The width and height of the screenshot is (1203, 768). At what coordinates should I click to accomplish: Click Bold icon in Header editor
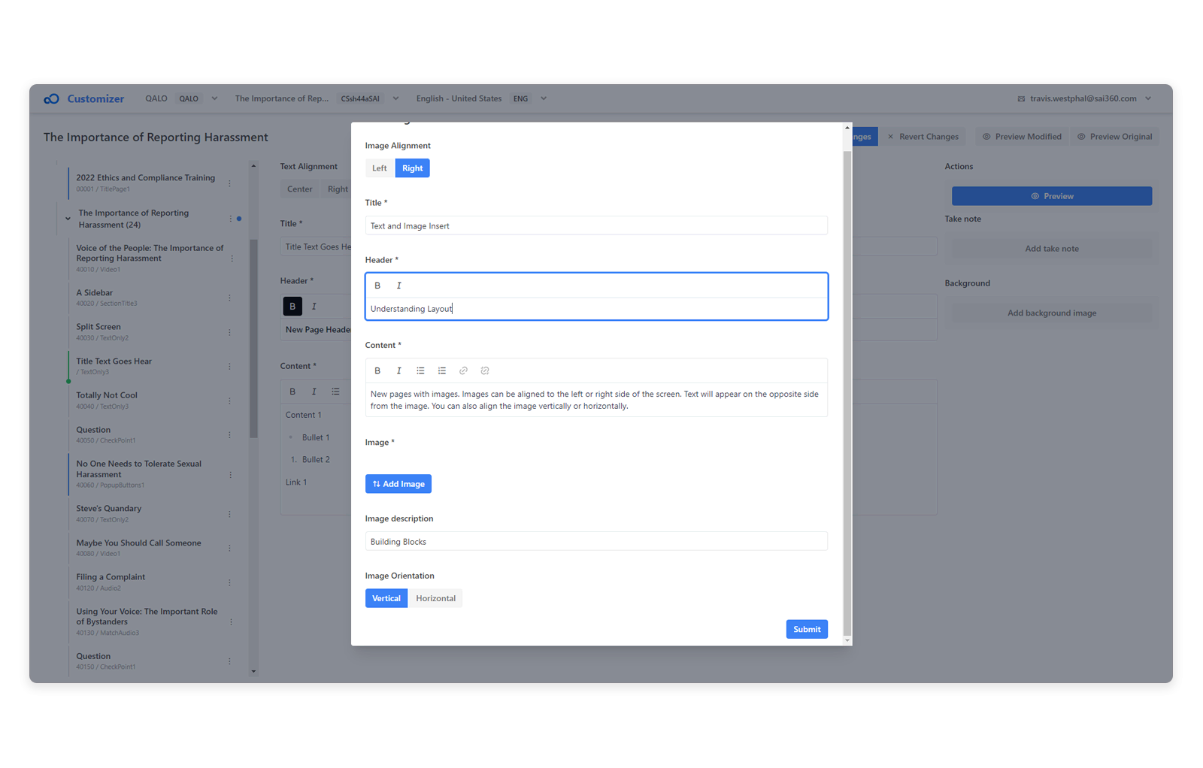pos(377,286)
